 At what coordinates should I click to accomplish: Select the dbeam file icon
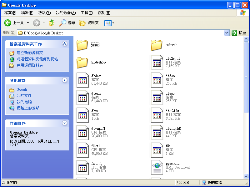82,98
